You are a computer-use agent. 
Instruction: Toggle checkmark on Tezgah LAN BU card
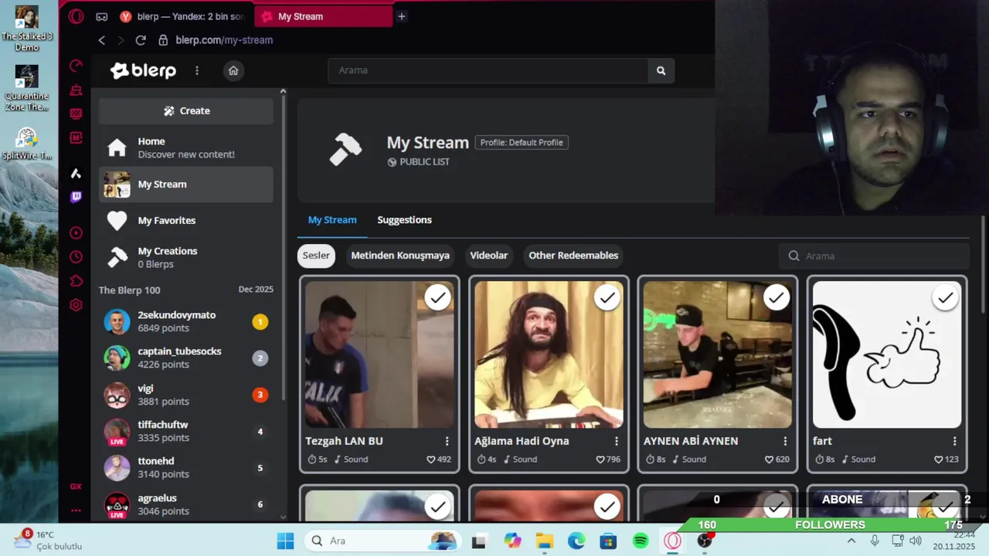(438, 297)
